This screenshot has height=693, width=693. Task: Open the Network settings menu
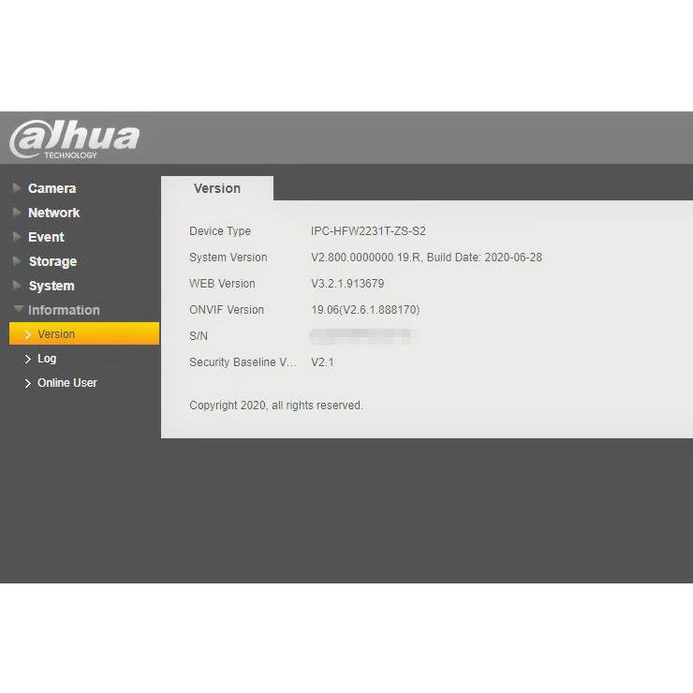53,213
